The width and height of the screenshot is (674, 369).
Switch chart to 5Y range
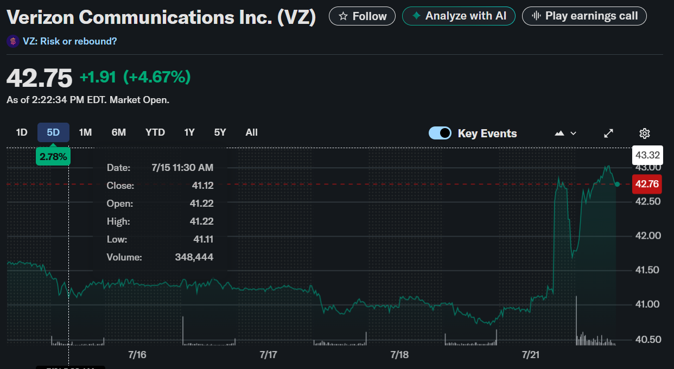(220, 132)
